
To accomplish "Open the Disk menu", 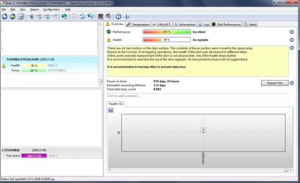I will (x=13, y=9).
